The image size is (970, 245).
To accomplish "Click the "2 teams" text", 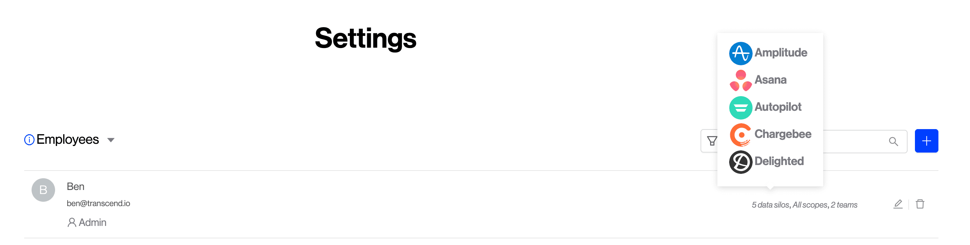I will tap(844, 205).
